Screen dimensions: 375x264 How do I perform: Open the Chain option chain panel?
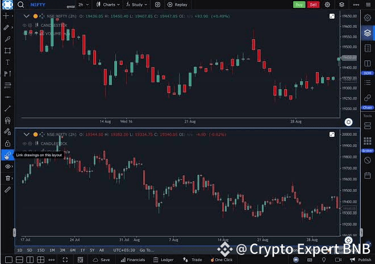[x=368, y=107]
